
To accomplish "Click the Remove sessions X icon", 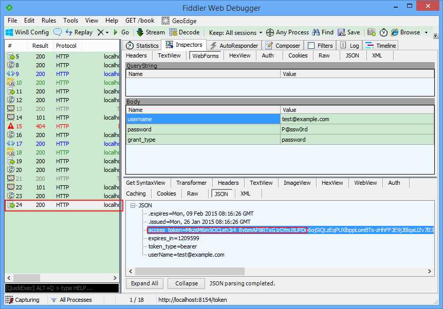I will point(100,32).
